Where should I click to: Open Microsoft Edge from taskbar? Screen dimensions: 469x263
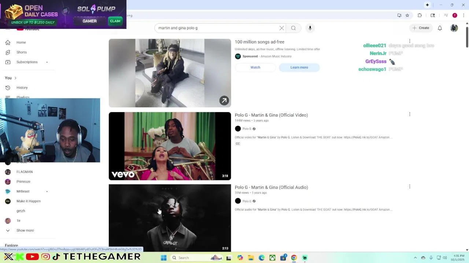click(x=262, y=258)
